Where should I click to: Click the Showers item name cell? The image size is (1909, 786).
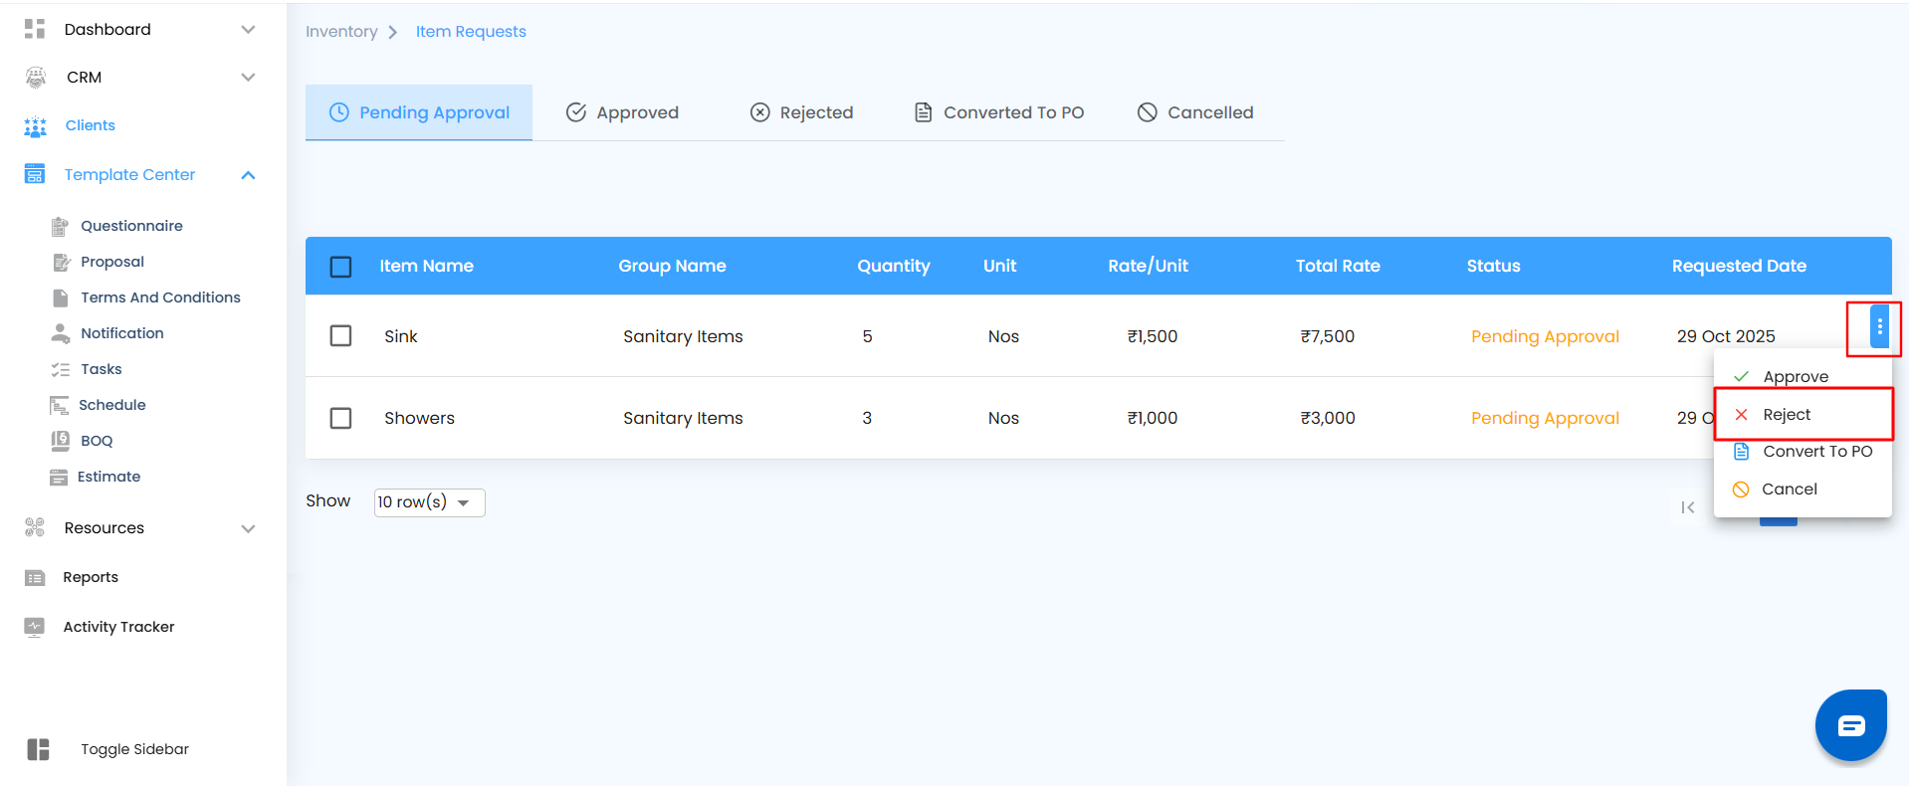click(x=419, y=418)
